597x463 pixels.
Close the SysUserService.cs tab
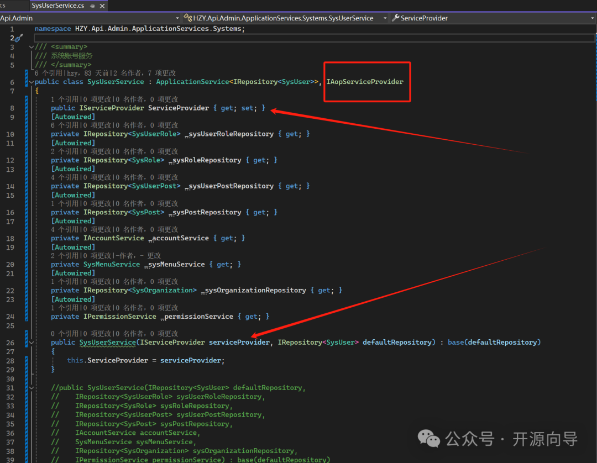[x=102, y=6]
